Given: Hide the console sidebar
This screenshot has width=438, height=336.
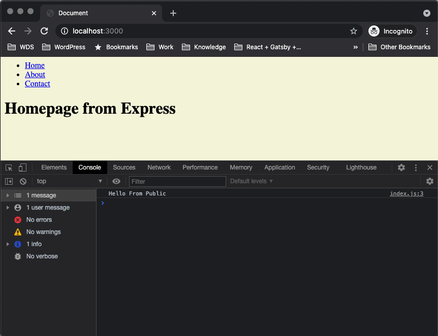Looking at the screenshot, I should click(x=9, y=181).
